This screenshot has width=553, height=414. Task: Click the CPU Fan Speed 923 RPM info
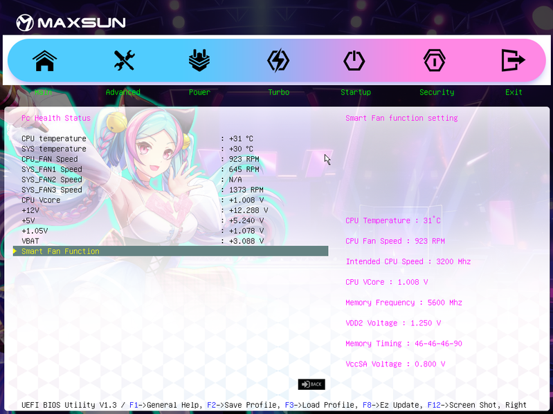(395, 241)
